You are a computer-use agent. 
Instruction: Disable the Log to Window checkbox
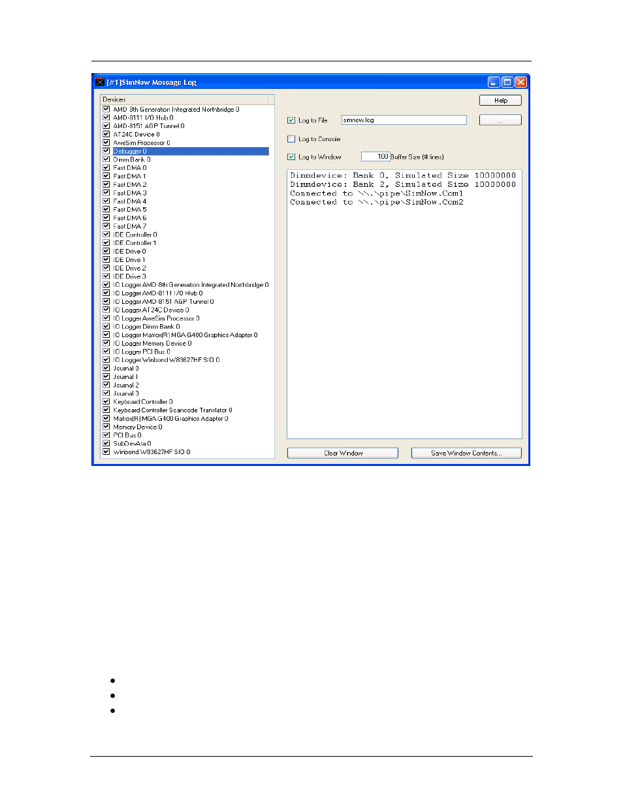point(291,157)
